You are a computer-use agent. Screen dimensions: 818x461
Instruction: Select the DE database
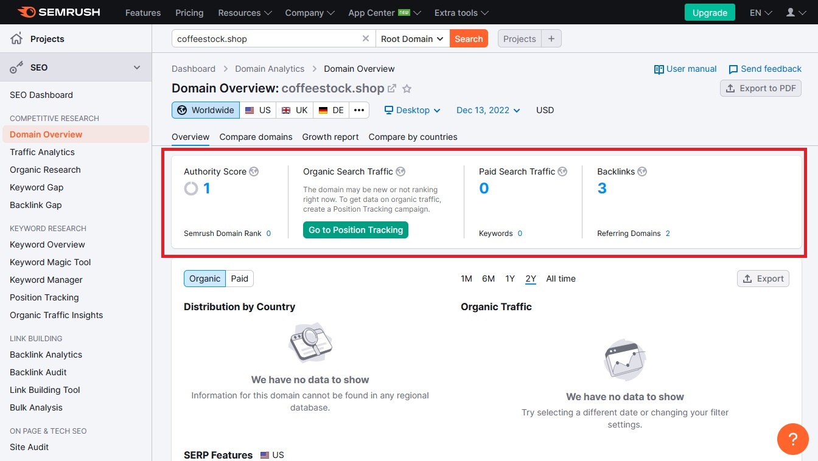331,110
